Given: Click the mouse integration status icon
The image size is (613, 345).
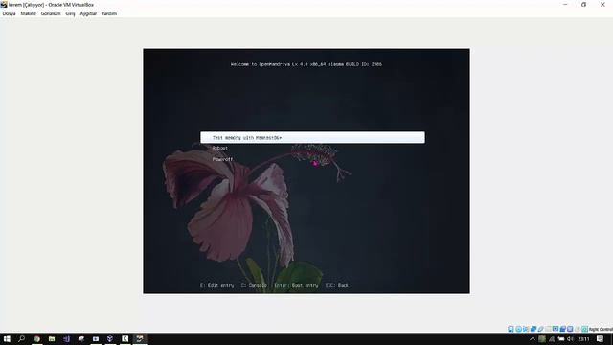Looking at the screenshot, I should [577, 329].
